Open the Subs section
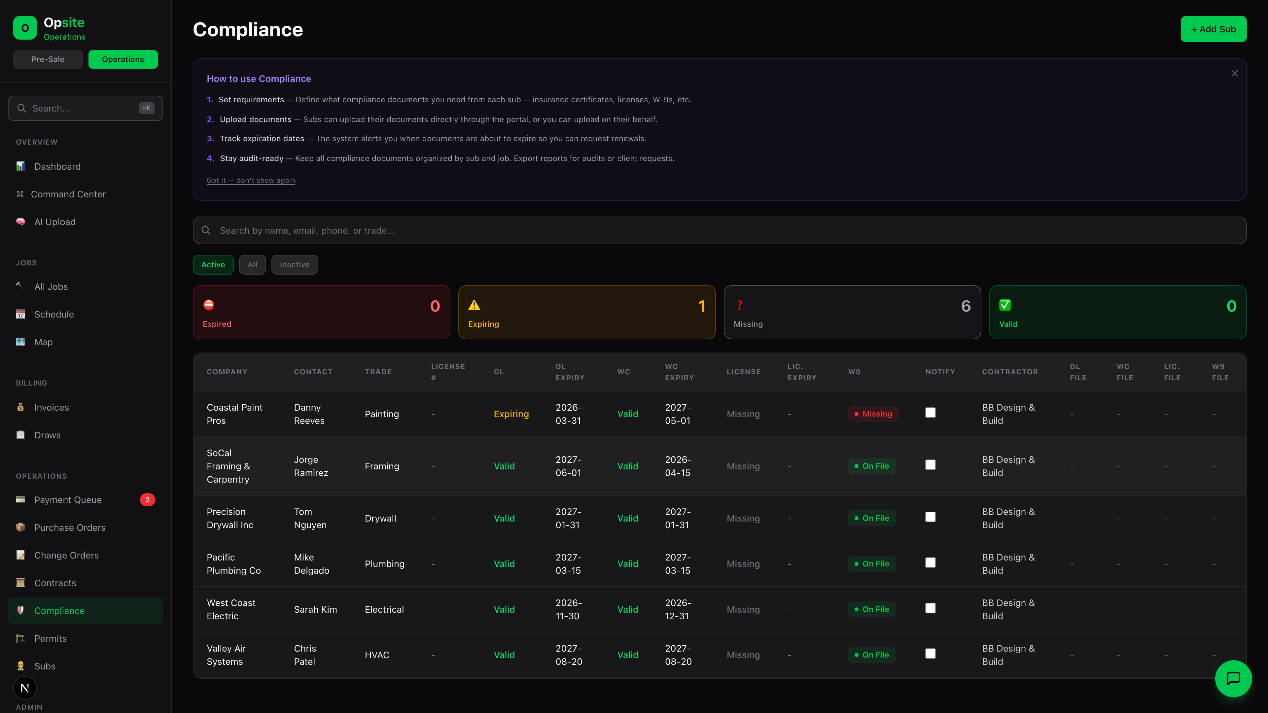Viewport: 1268px width, 713px height. point(44,666)
